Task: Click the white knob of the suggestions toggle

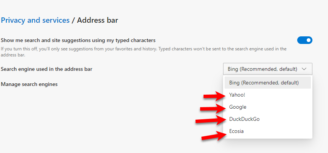Action: click(308, 40)
